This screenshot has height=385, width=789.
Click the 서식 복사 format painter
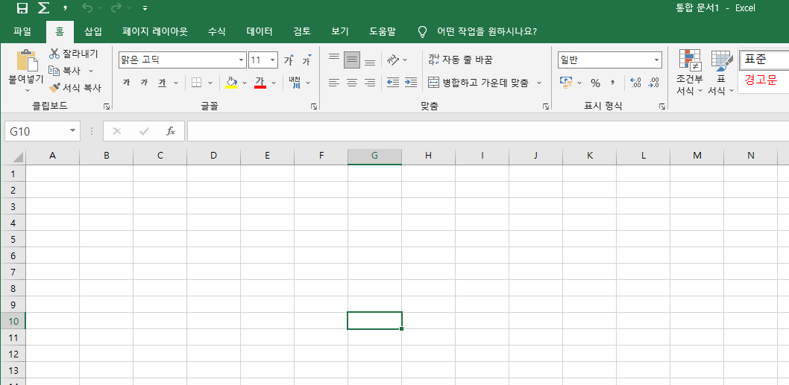pos(75,88)
